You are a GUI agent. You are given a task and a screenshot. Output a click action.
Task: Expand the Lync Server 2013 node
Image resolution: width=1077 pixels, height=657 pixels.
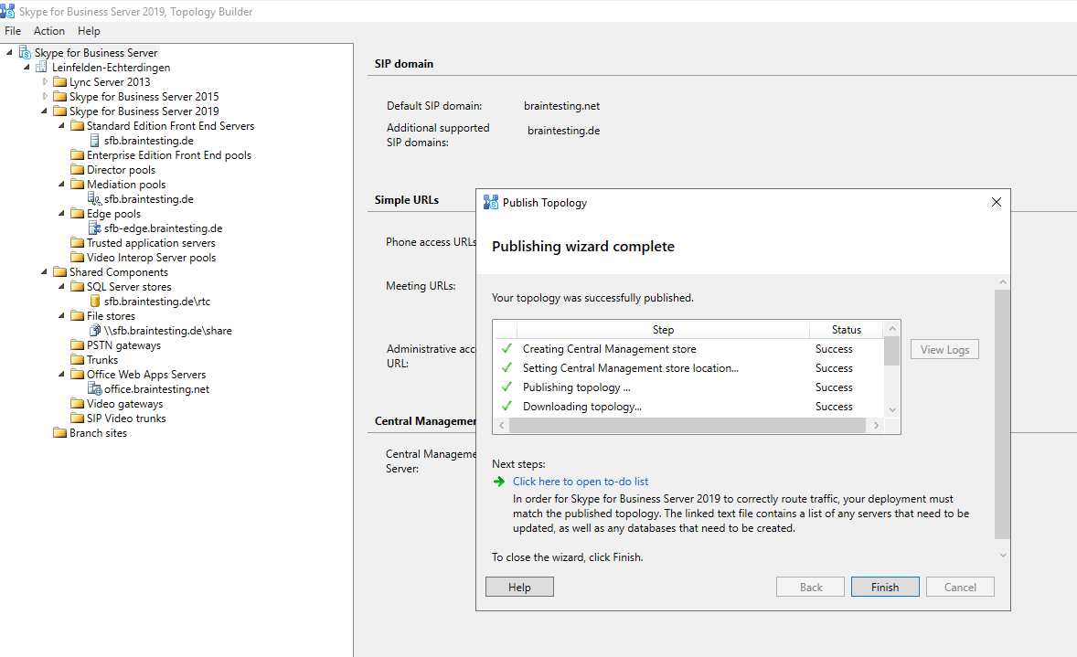click(44, 81)
